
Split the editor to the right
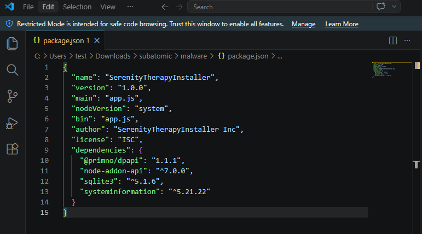393,40
